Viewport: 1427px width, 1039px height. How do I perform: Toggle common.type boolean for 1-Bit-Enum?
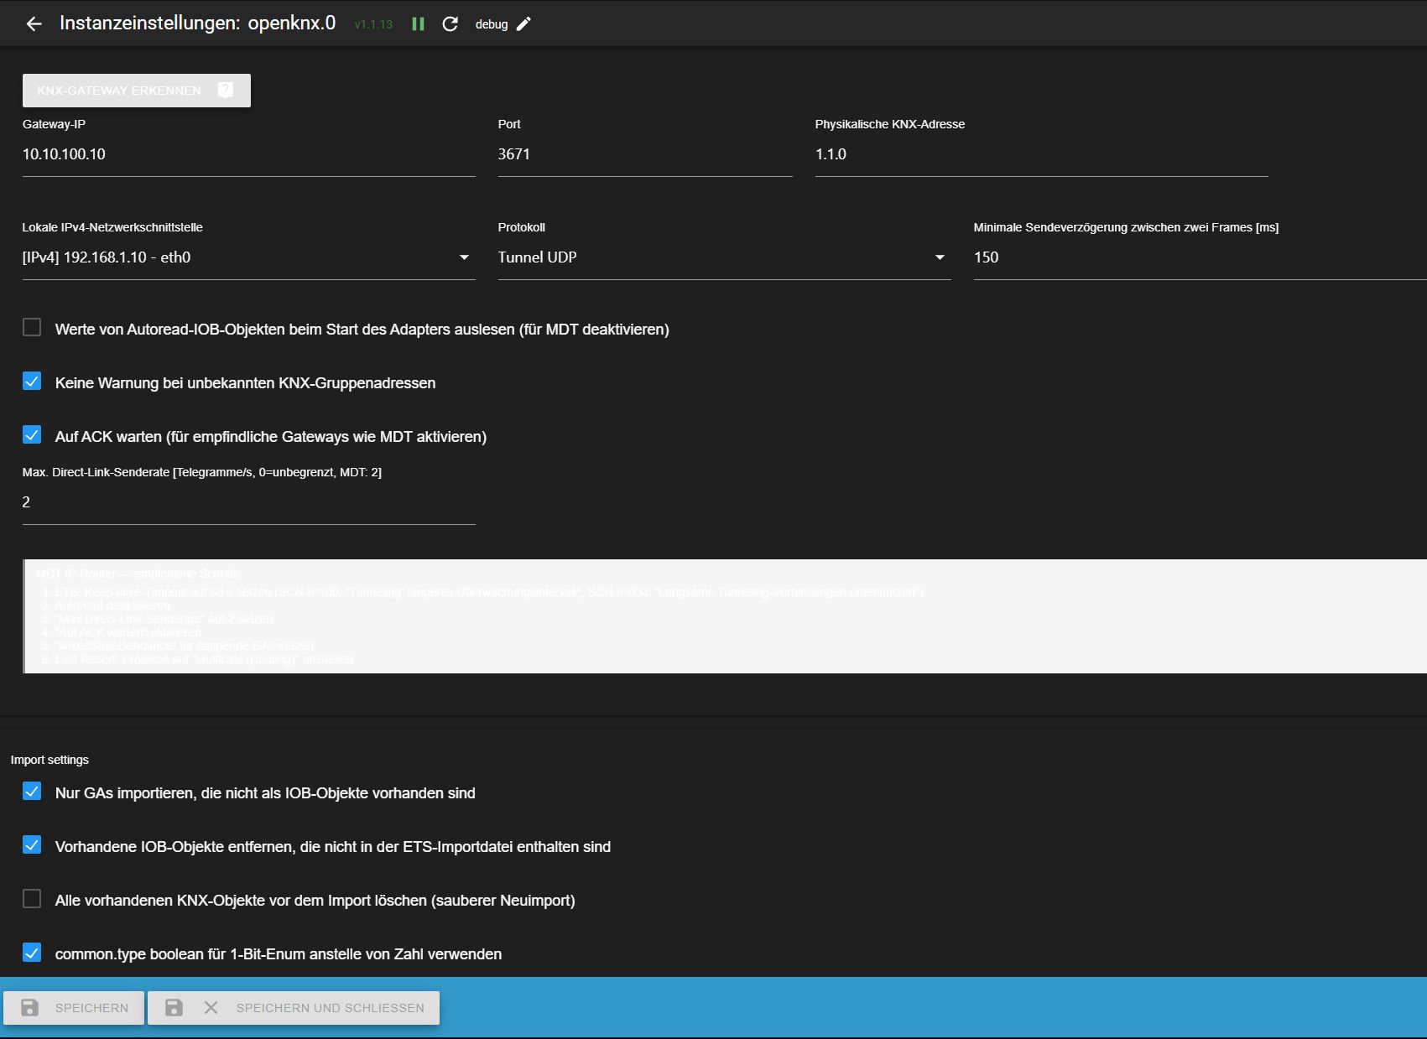(32, 952)
